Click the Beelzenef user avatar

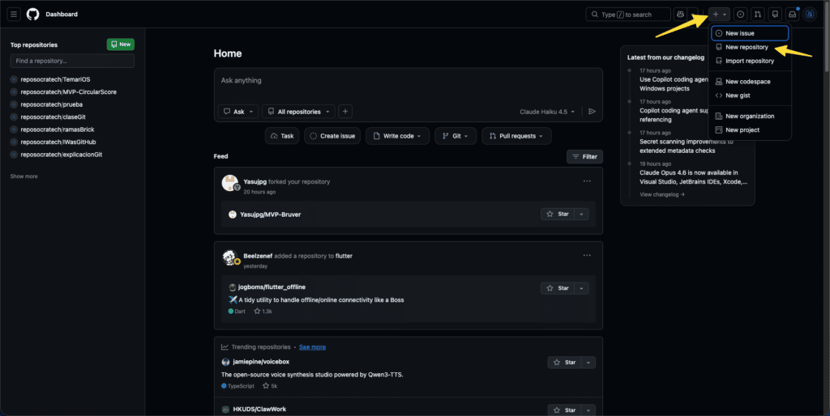pyautogui.click(x=229, y=257)
